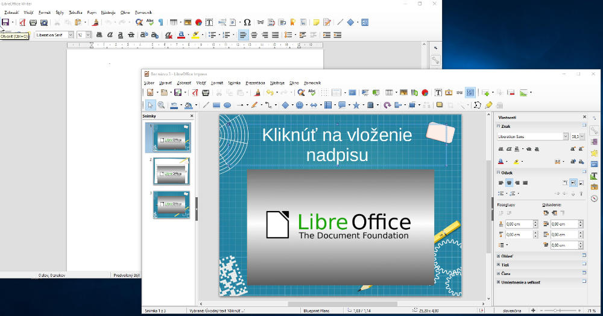Insert chart in Writer toolbar

(x=198, y=22)
